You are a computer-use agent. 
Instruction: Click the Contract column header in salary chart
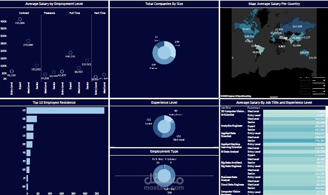(x=24, y=13)
